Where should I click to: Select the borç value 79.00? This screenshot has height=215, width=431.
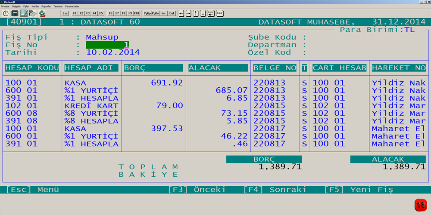(169, 106)
